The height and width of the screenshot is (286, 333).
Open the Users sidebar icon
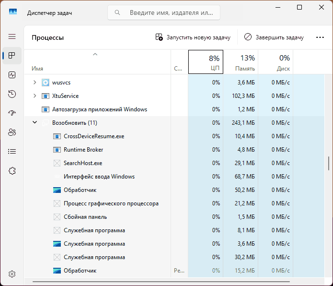point(12,132)
